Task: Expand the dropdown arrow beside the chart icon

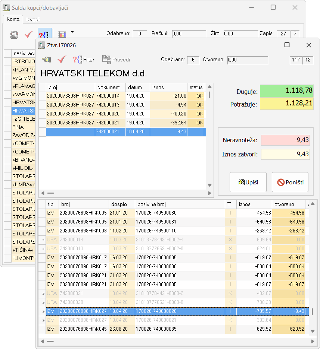Action: [72, 32]
